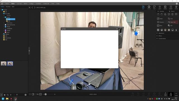Collapse the left folder panel arrow
The width and height of the screenshot is (179, 101).
pos(29,51)
